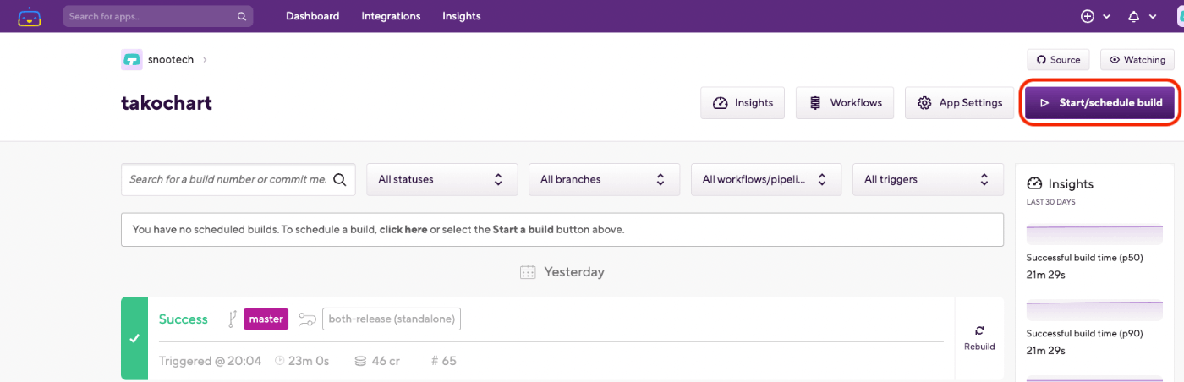Screen dimensions: 1184x382
Task: Click the clock icon next to 23m 0s
Action: (280, 361)
